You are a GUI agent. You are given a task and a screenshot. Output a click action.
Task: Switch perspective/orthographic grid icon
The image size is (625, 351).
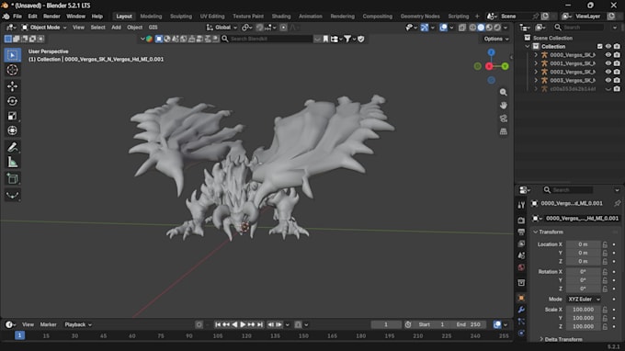(x=503, y=131)
